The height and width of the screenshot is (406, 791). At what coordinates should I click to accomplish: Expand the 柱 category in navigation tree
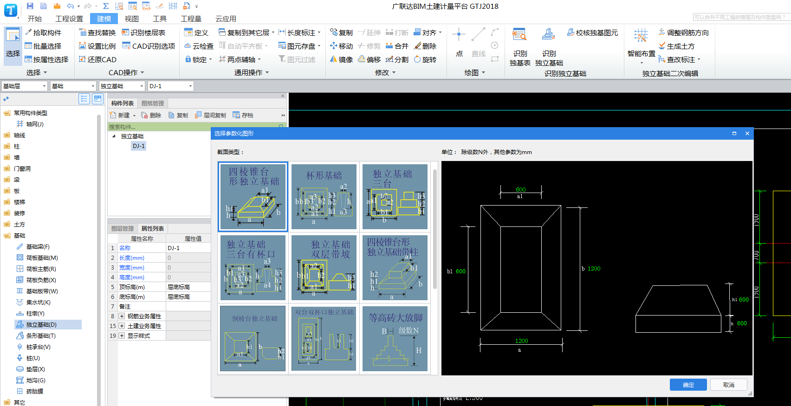[6, 146]
